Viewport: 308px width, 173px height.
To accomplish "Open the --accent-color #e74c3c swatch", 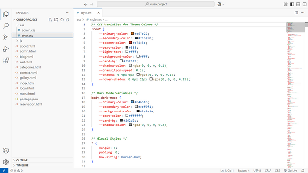I will coord(130,43).
